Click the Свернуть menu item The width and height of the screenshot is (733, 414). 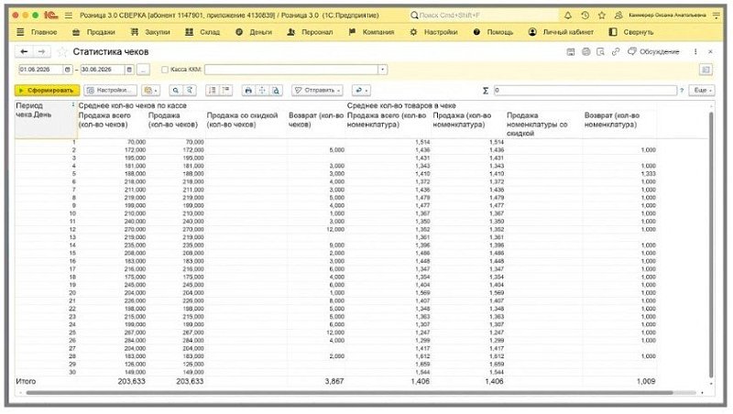pos(631,32)
